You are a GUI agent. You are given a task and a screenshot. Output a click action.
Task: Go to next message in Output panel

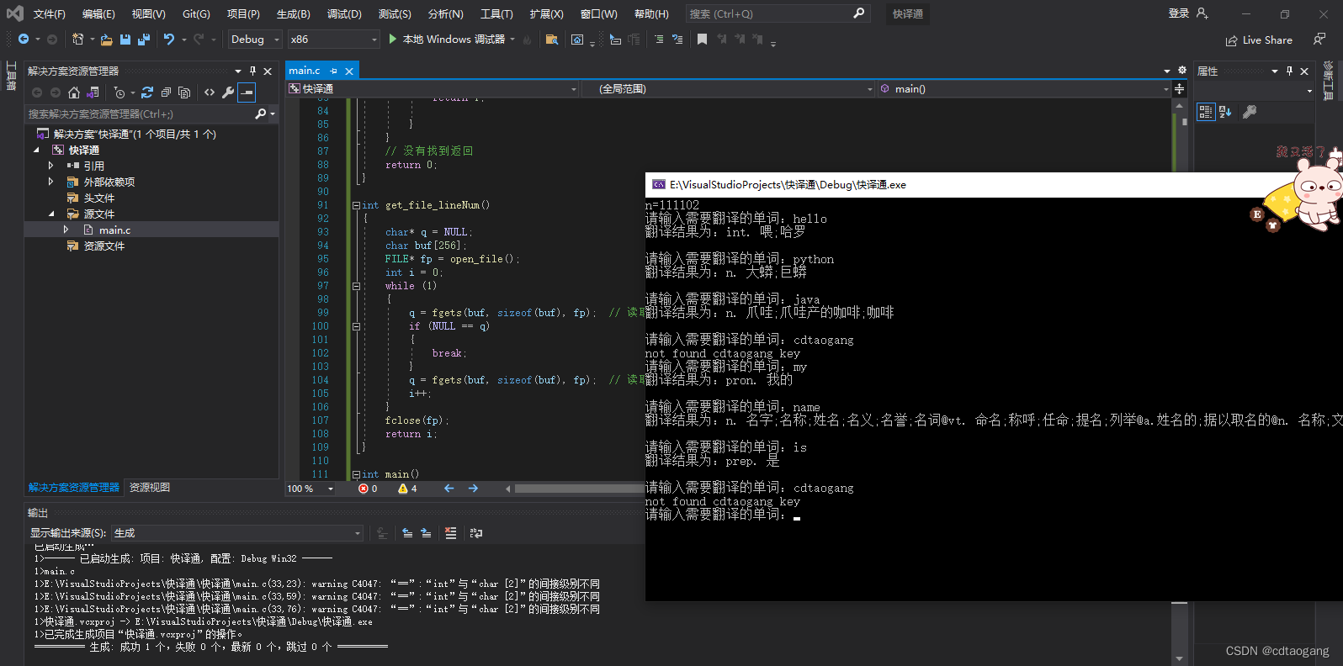tap(426, 533)
